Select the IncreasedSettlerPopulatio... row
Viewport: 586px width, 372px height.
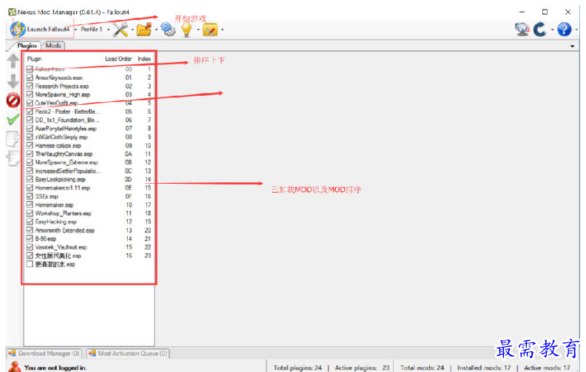tap(89, 171)
